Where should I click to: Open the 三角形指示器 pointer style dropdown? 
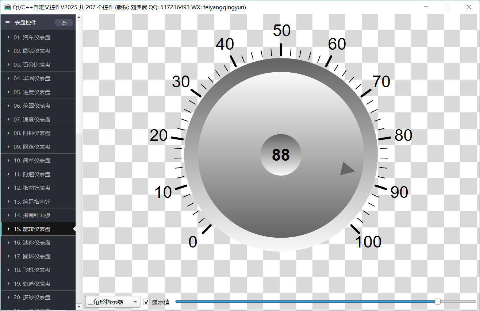click(x=113, y=302)
